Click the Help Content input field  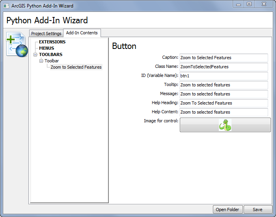tap(224, 112)
